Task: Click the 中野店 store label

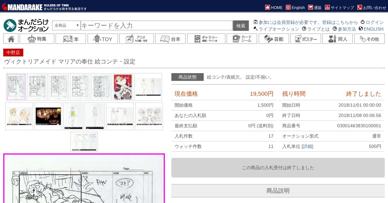Action: 13,53
